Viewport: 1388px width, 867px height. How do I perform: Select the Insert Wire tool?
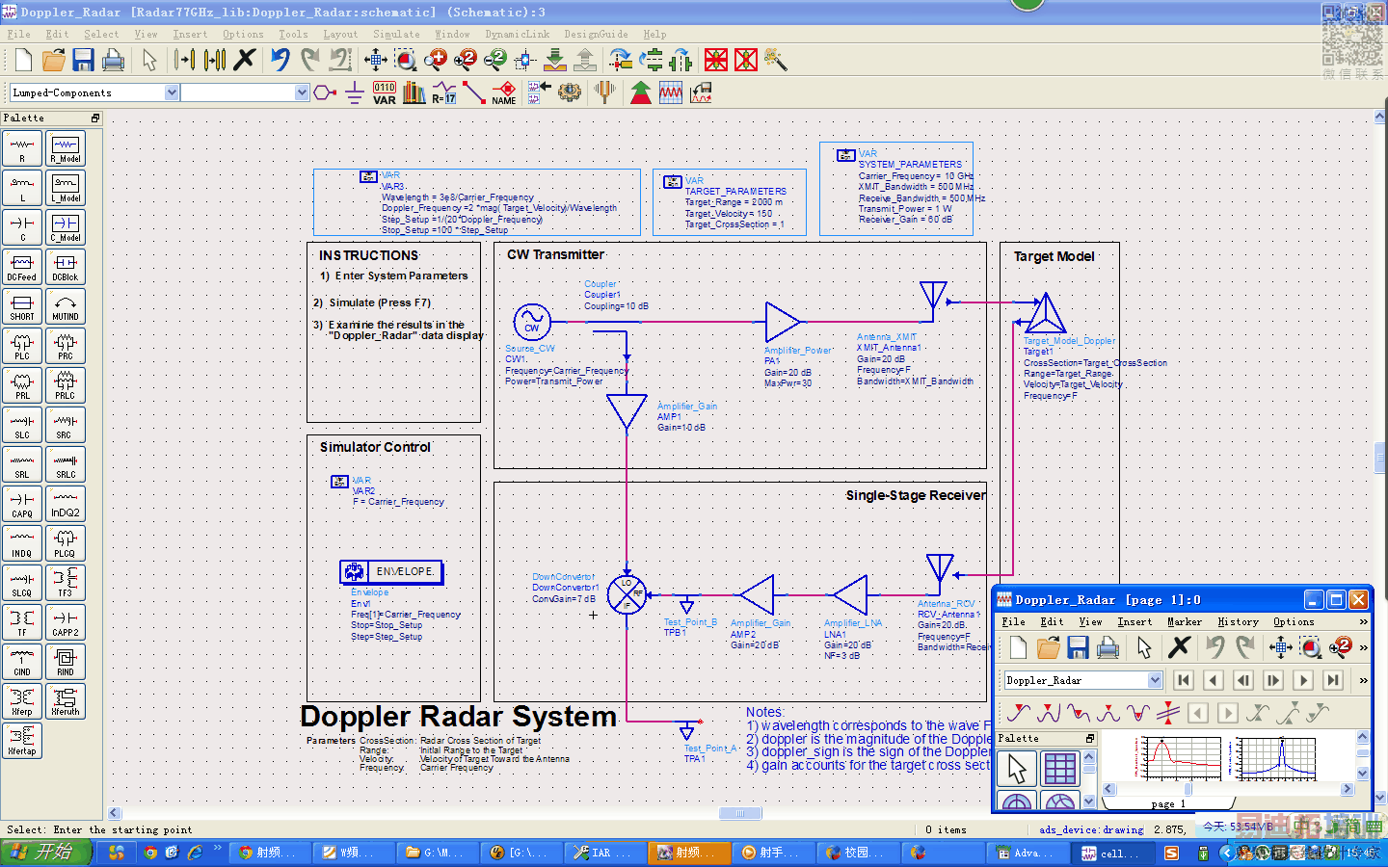point(473,92)
